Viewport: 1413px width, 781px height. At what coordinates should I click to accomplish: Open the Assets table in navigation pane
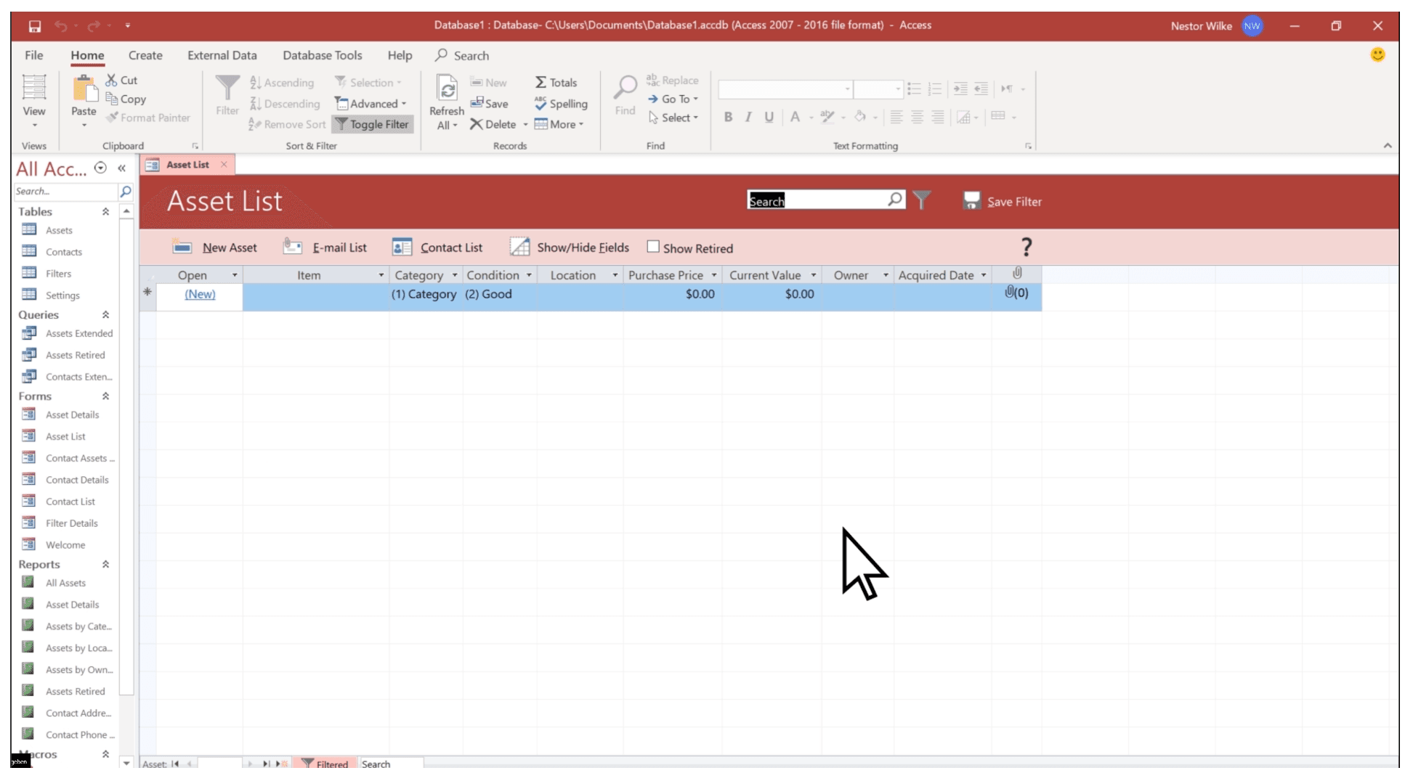pyautogui.click(x=59, y=230)
